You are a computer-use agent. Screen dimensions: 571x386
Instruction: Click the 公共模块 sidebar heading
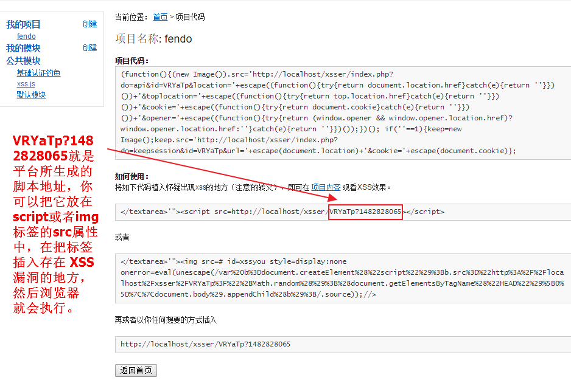pos(23,61)
